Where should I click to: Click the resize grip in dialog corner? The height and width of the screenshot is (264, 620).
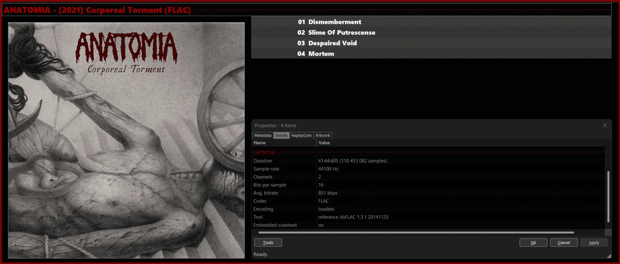pyautogui.click(x=609, y=256)
